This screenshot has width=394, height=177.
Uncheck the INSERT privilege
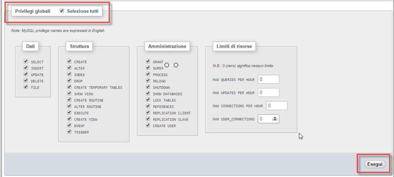[x=26, y=68]
